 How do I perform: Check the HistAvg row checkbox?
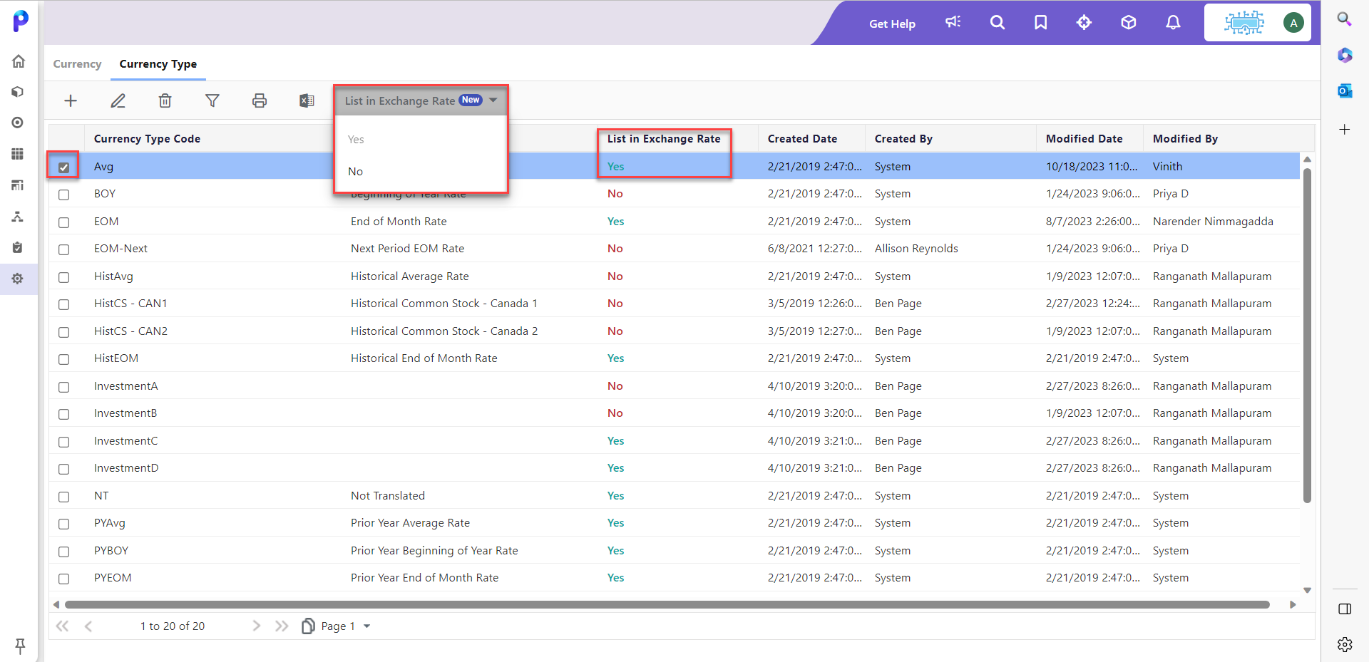point(64,277)
